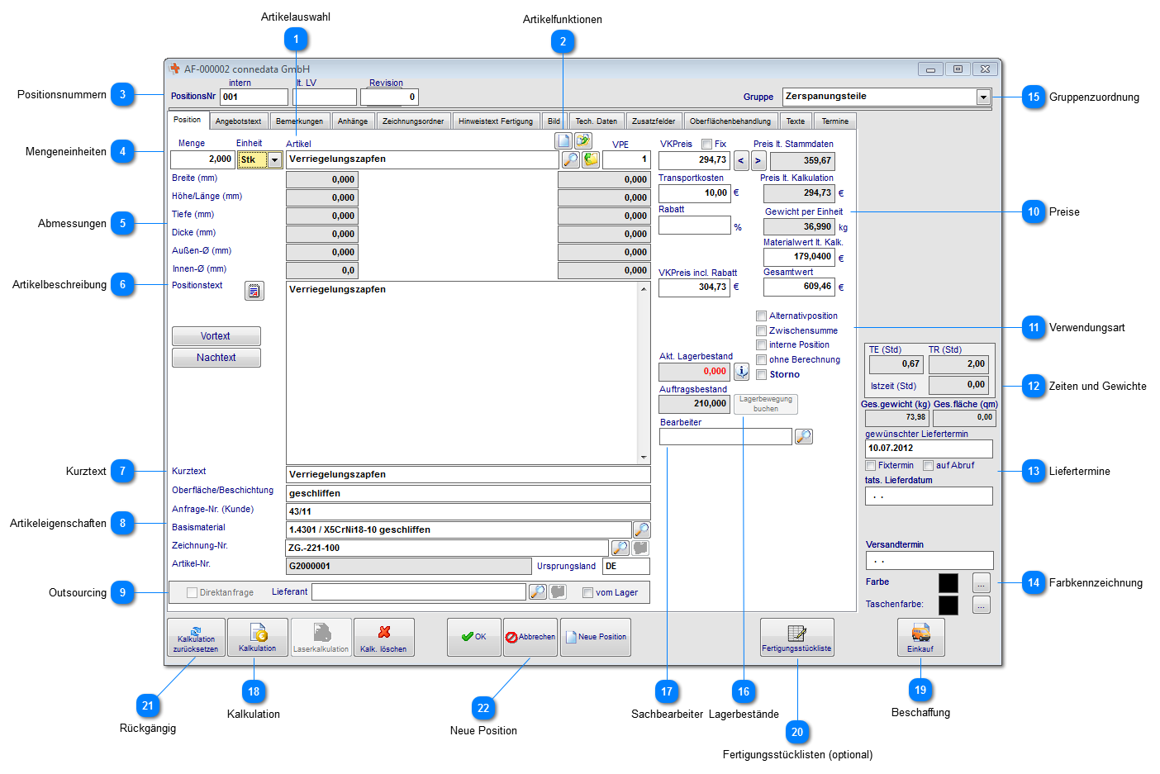Image resolution: width=1160 pixels, height=774 pixels.
Task: Enable the Fixtermin checkbox
Action: tap(870, 465)
